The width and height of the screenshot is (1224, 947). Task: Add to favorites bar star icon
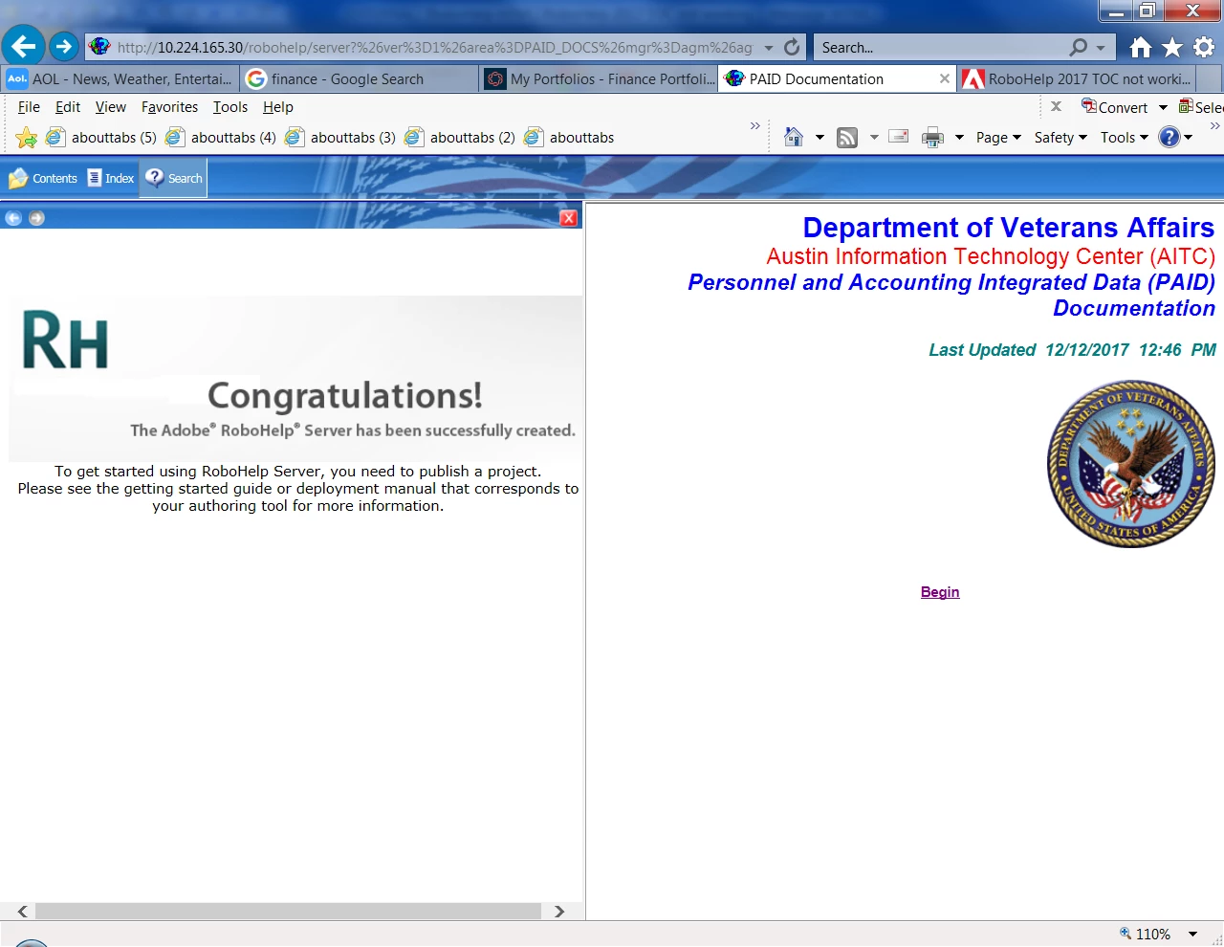point(27,138)
